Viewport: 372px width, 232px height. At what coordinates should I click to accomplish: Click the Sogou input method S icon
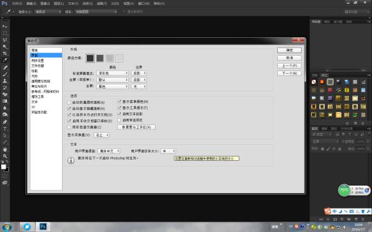click(x=328, y=211)
